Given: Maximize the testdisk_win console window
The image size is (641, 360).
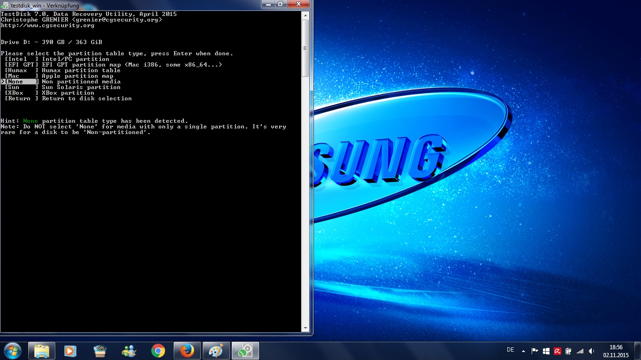Looking at the screenshot, I should 281,4.
